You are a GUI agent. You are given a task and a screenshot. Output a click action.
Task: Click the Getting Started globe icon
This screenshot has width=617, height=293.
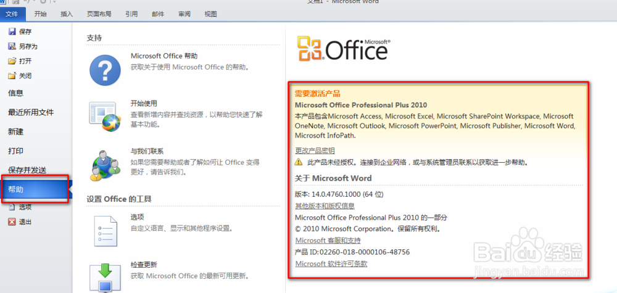click(x=105, y=117)
